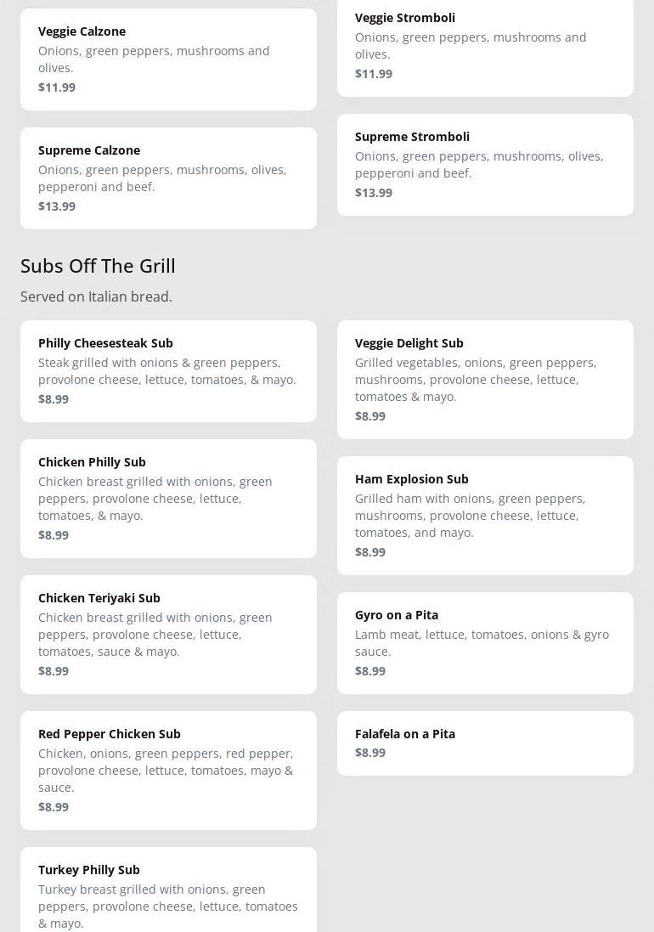
Task: Click the $13.99 price under Supreme Calzone
Action: pos(57,206)
